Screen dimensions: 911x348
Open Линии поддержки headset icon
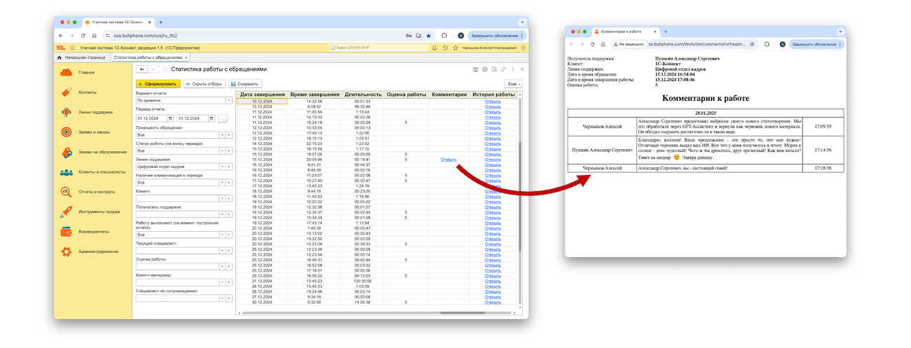coord(66,112)
